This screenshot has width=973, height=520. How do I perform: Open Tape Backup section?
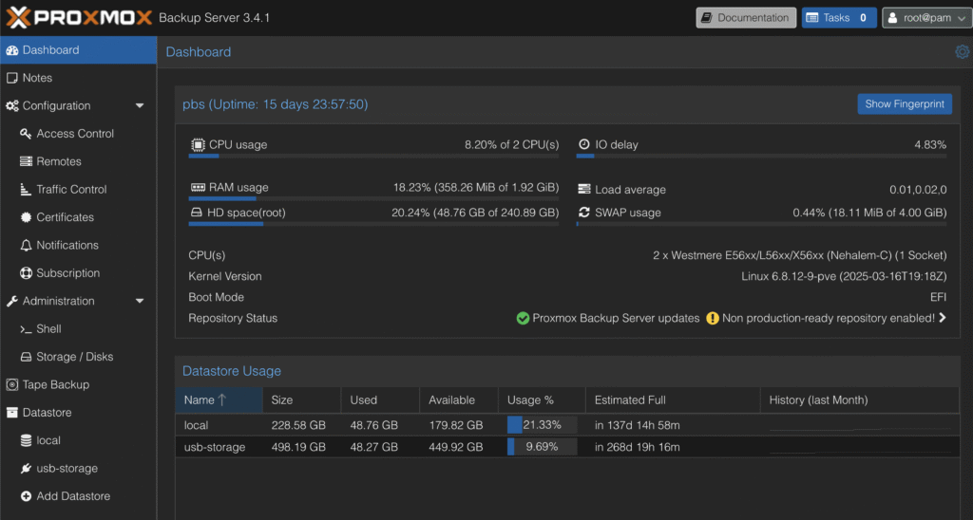[x=78, y=385]
